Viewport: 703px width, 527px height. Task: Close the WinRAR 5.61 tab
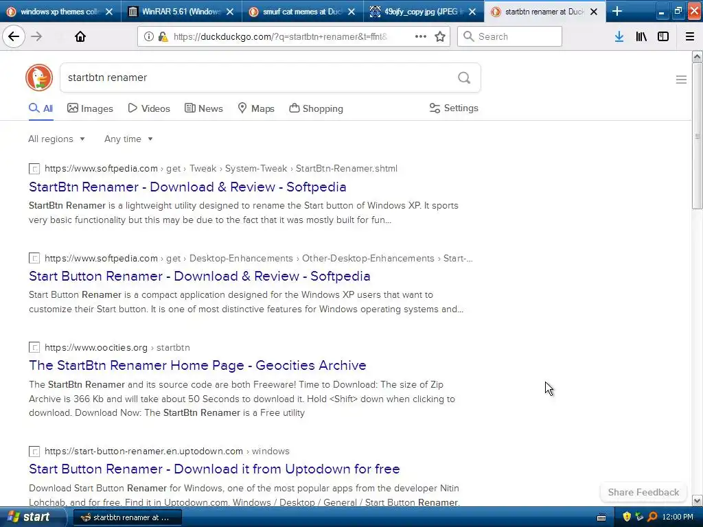230,12
